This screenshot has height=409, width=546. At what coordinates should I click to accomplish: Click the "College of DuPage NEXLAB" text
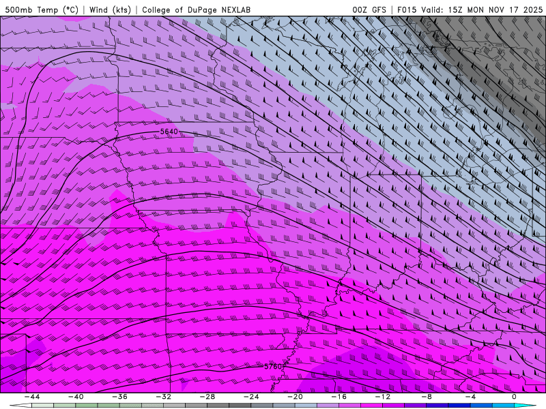[196, 10]
